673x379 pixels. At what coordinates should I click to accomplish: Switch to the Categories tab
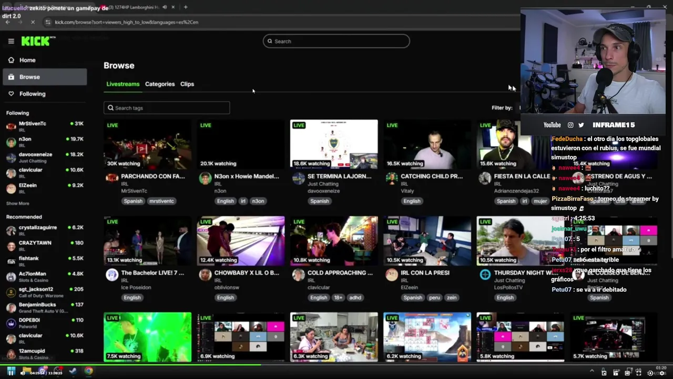pyautogui.click(x=160, y=84)
